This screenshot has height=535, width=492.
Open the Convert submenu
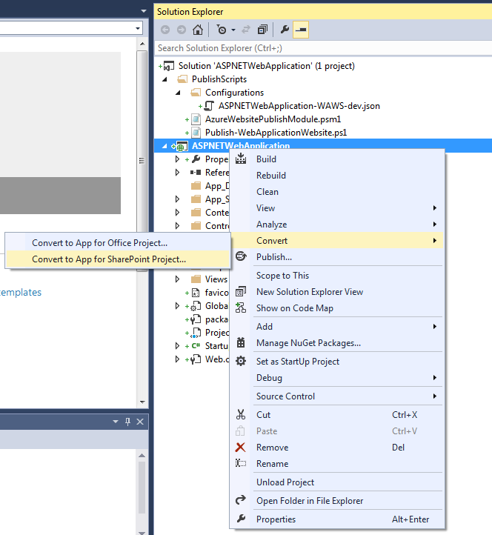[336, 241]
